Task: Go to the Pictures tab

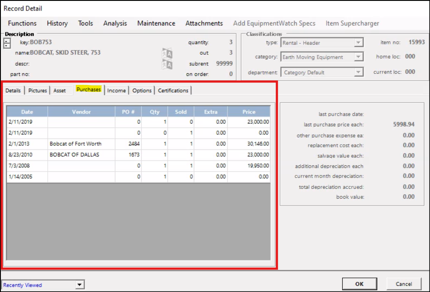Action: pos(38,90)
